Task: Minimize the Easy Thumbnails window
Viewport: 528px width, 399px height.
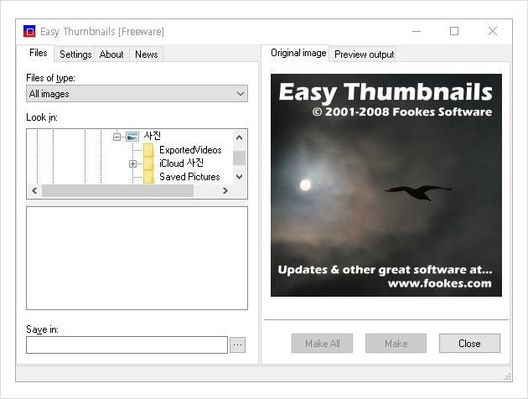Action: [x=417, y=31]
